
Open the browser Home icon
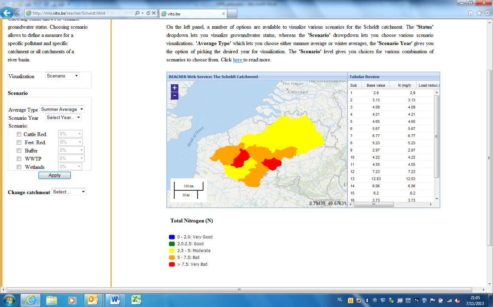(x=471, y=13)
